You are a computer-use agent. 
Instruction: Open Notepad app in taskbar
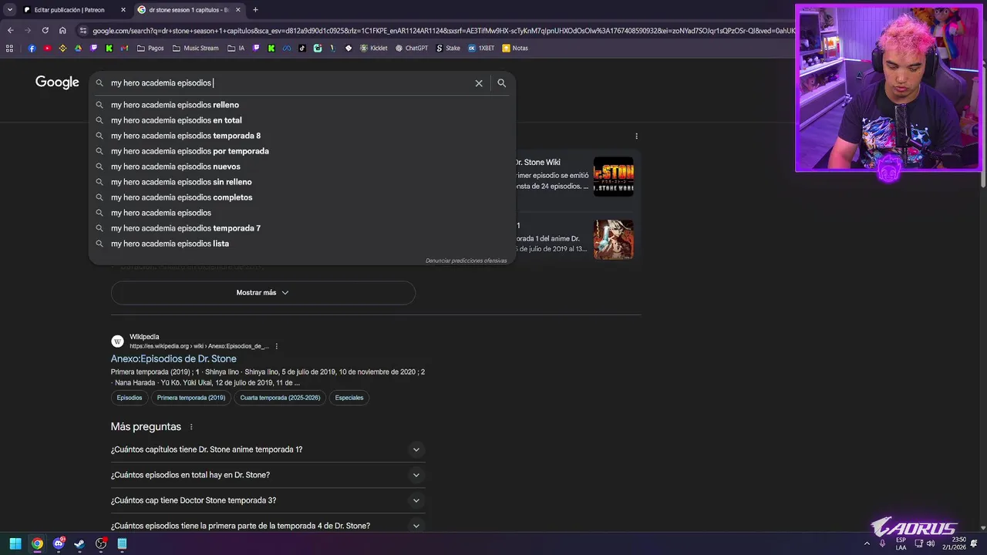122,543
